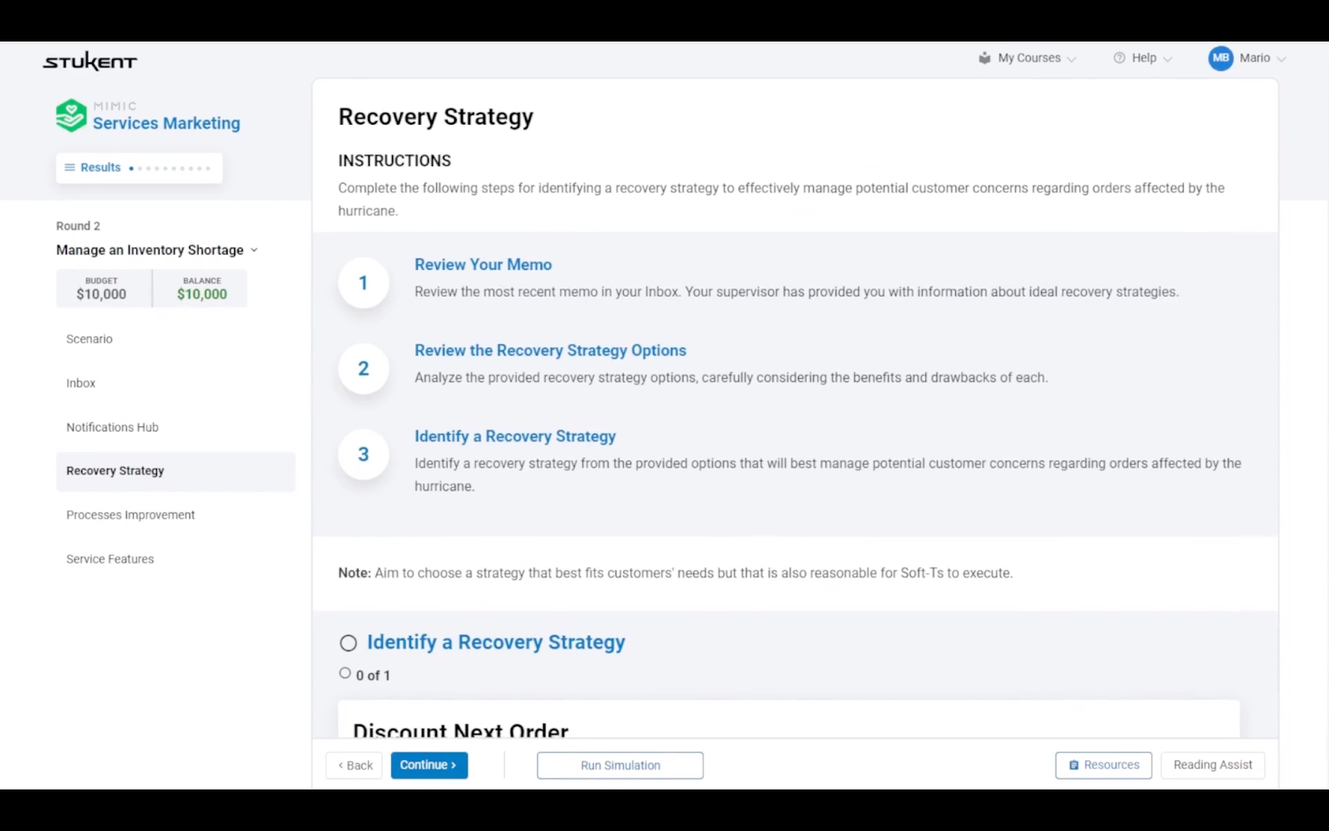The height and width of the screenshot is (831, 1329).
Task: Click the Discount Next Order option card
Action: 788,719
